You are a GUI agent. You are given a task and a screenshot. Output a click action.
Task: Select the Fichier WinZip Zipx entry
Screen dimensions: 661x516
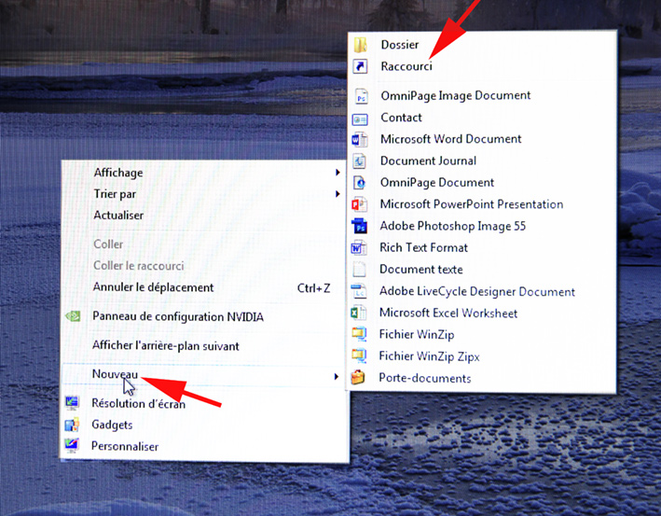[482, 356]
